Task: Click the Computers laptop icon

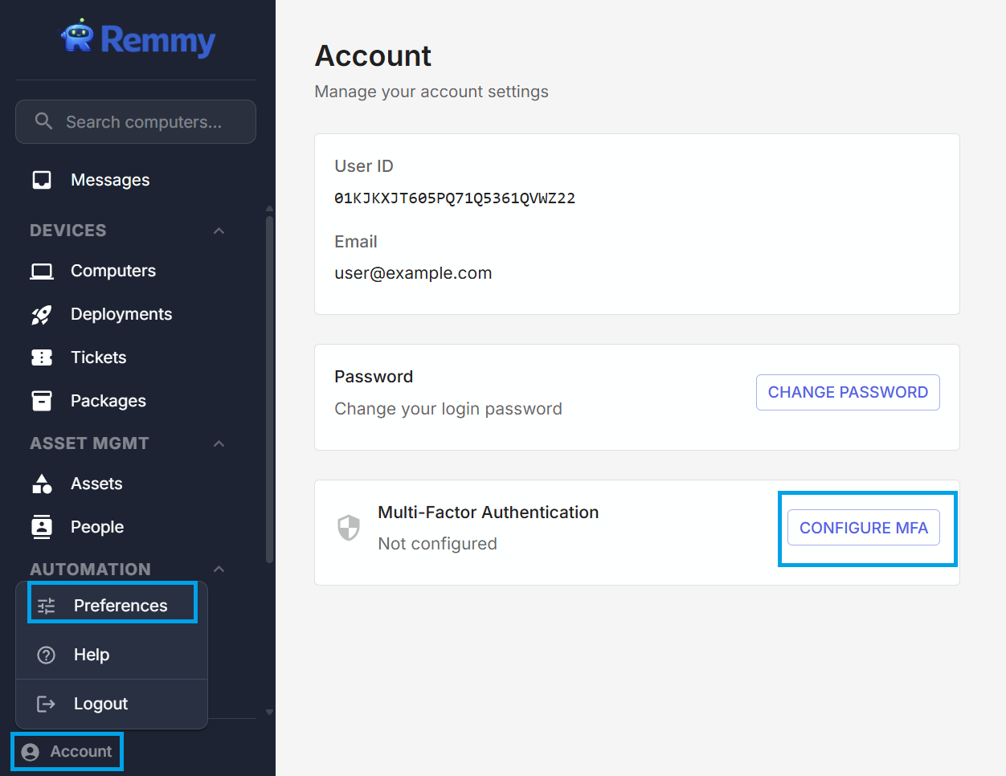Action: point(42,272)
